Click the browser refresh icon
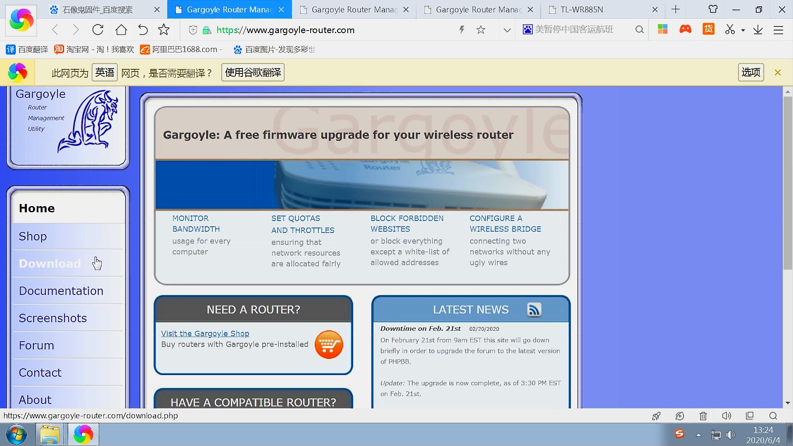The height and width of the screenshot is (446, 793). 98,30
